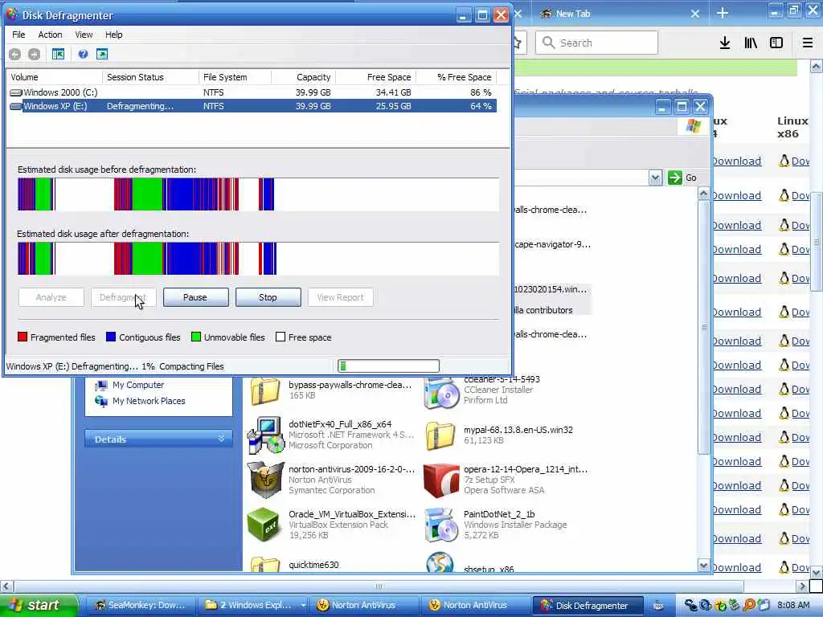This screenshot has width=823, height=617.
Task: Click the browser horizontal scrollbar left arrow
Action: pyautogui.click(x=6, y=586)
